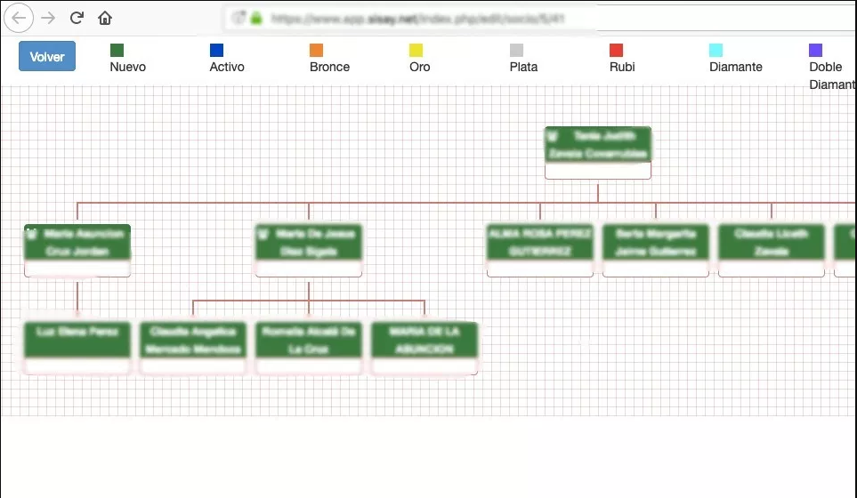
Task: Click the orange Bronce legend swatch
Action: (x=316, y=50)
